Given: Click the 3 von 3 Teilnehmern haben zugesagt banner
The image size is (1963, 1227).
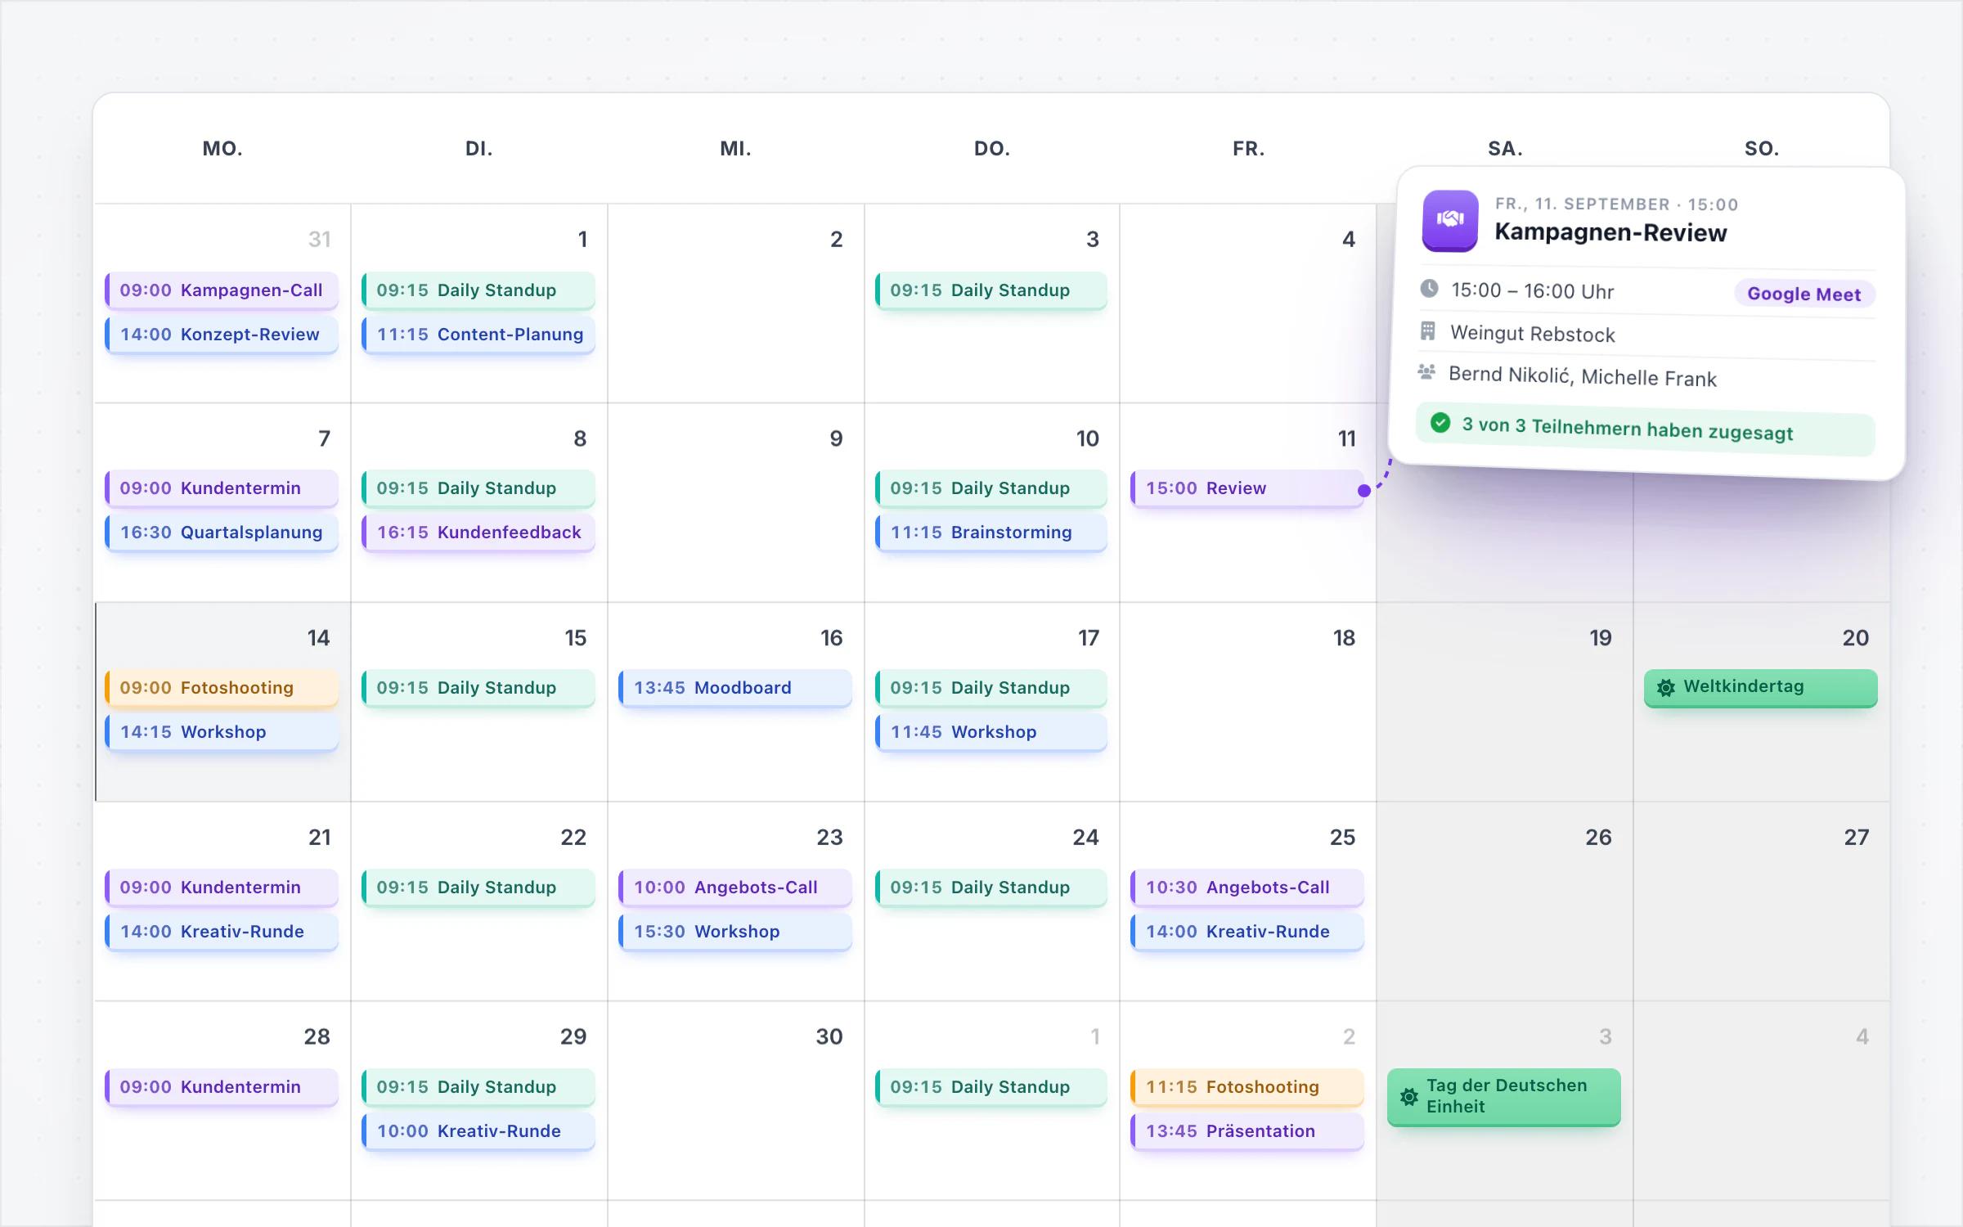Looking at the screenshot, I should pos(1646,429).
